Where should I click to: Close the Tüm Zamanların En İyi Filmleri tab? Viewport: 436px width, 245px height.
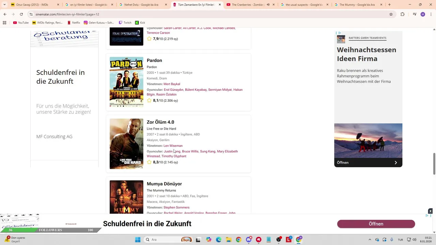coord(220,5)
